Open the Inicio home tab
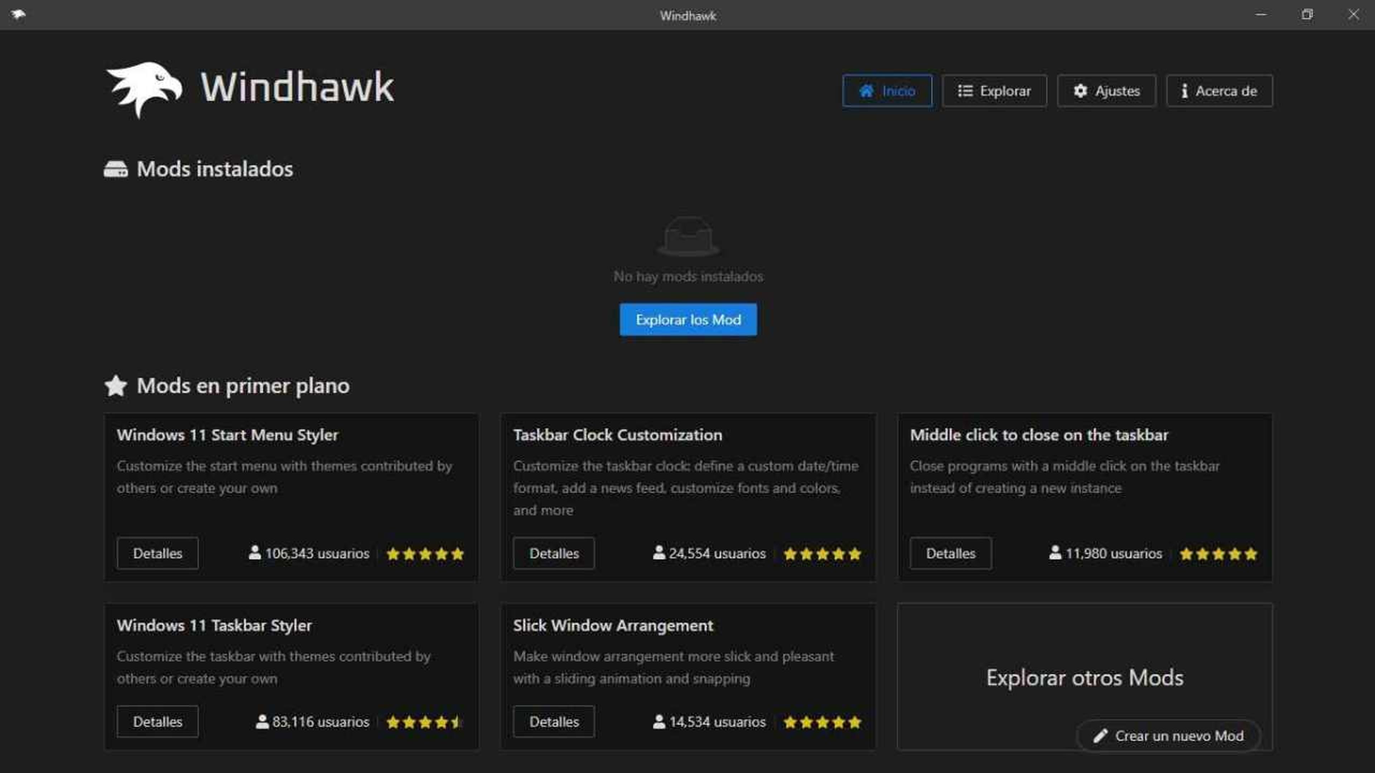The height and width of the screenshot is (773, 1375). (x=887, y=91)
